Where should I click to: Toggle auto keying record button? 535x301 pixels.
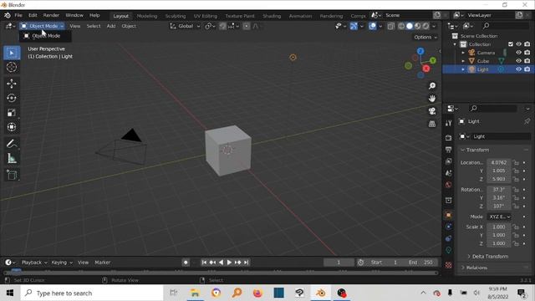(186, 263)
